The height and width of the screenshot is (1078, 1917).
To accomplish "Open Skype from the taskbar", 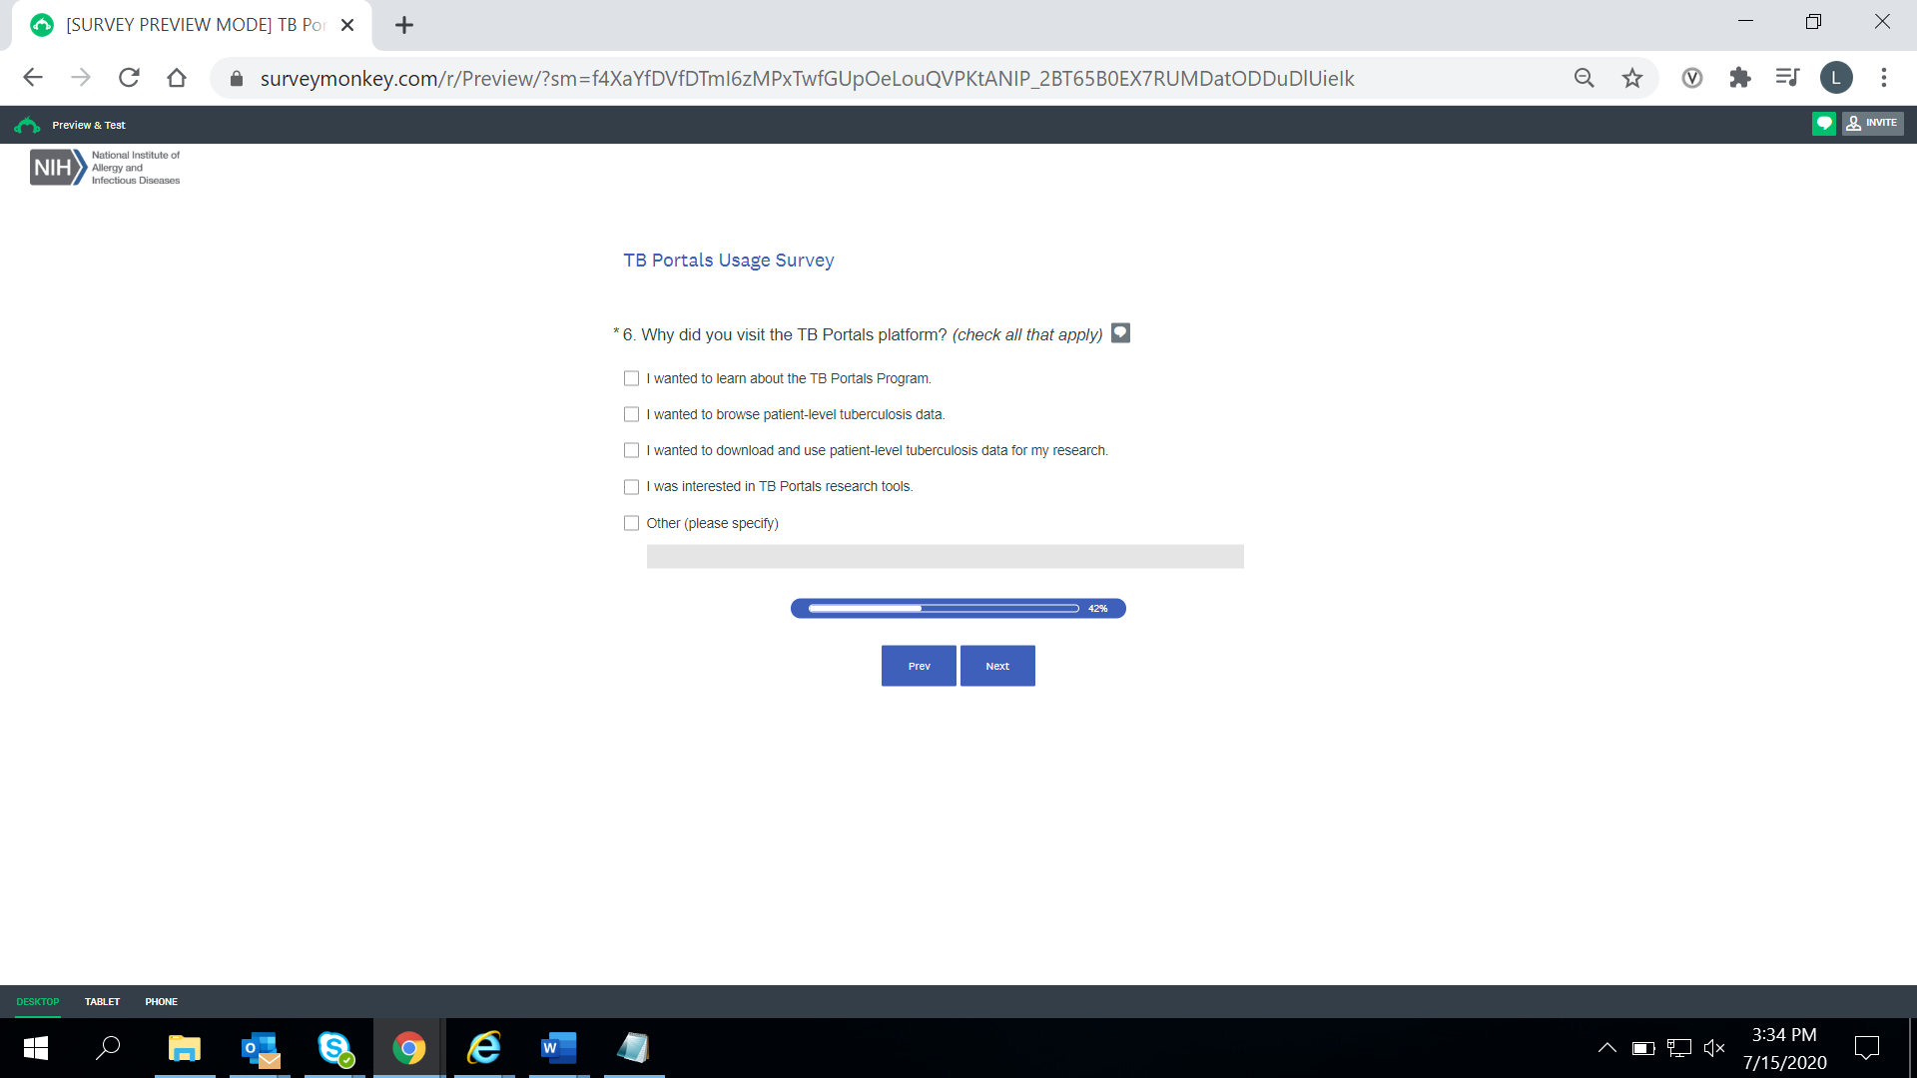I will [x=335, y=1048].
